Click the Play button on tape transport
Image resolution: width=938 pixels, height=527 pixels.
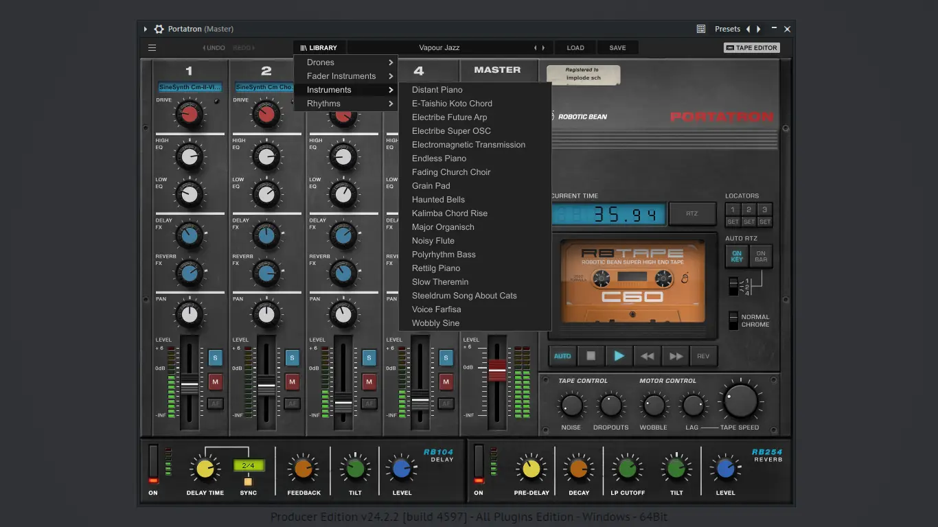[619, 356]
